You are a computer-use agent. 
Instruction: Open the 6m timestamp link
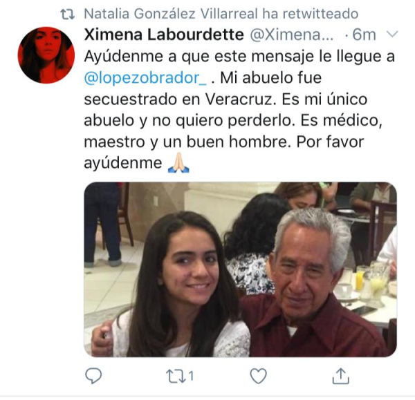[364, 35]
